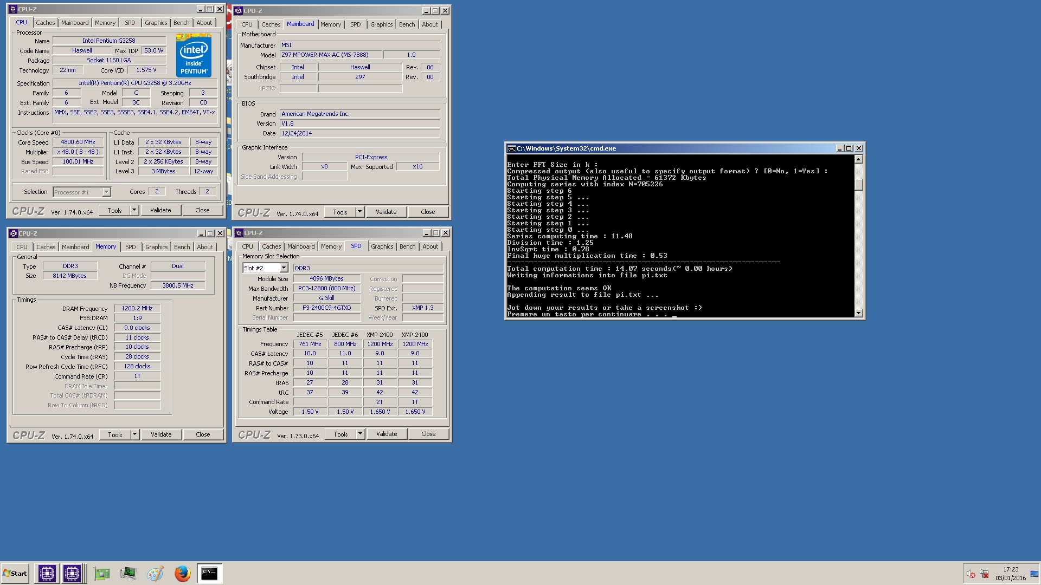Open Bench tab in CPU window
The height and width of the screenshot is (585, 1041).
(x=182, y=23)
